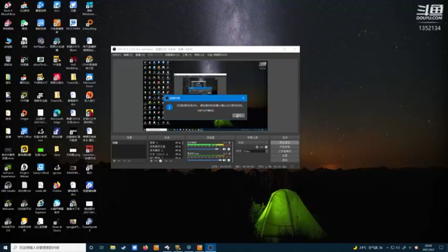Remove selected source with minus icon
Image resolution: width=448 pixels, height=252 pixels.
pyautogui.click(x=156, y=161)
